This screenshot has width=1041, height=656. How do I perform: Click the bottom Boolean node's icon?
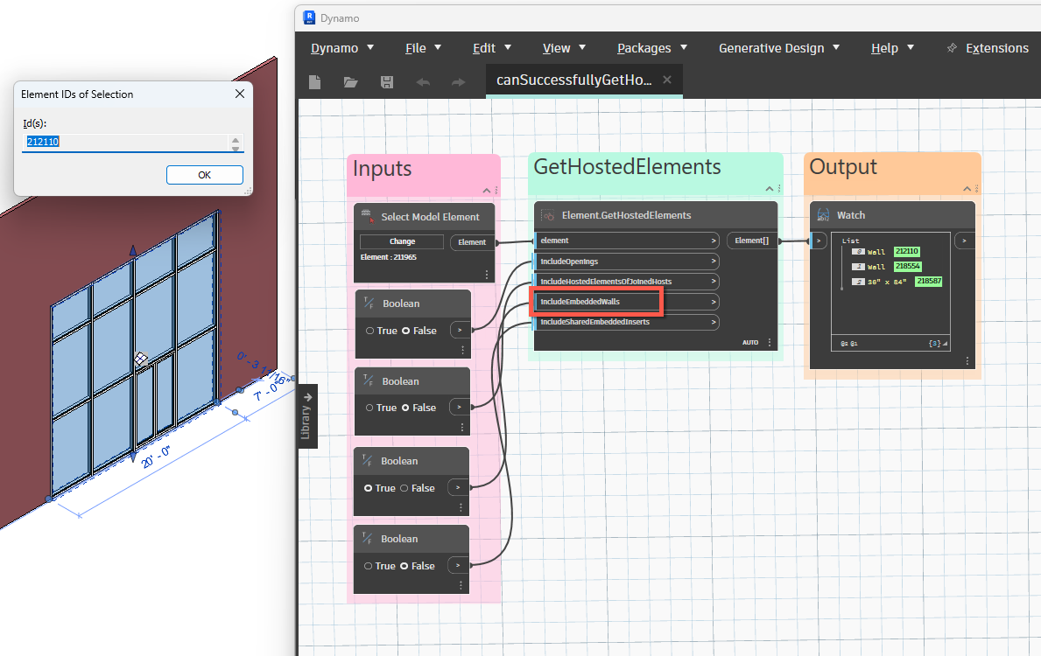point(367,539)
